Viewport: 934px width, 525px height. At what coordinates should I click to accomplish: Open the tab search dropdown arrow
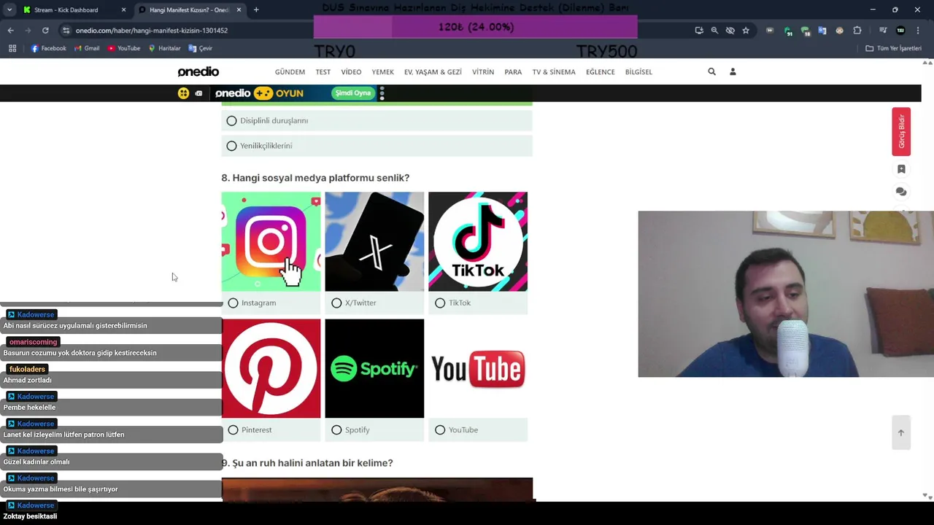pyautogui.click(x=9, y=9)
